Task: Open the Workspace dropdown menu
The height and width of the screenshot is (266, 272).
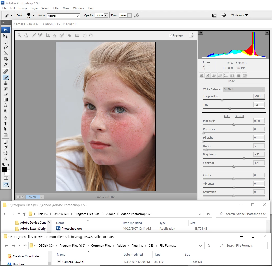Action: [x=239, y=15]
